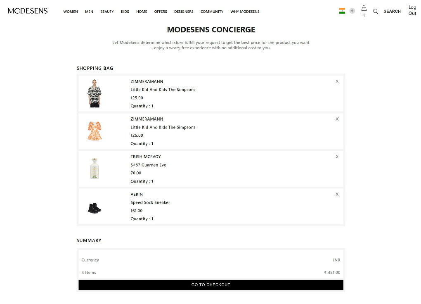This screenshot has width=421, height=304.
Task: Open the WHY MODESENS page
Action: (245, 12)
